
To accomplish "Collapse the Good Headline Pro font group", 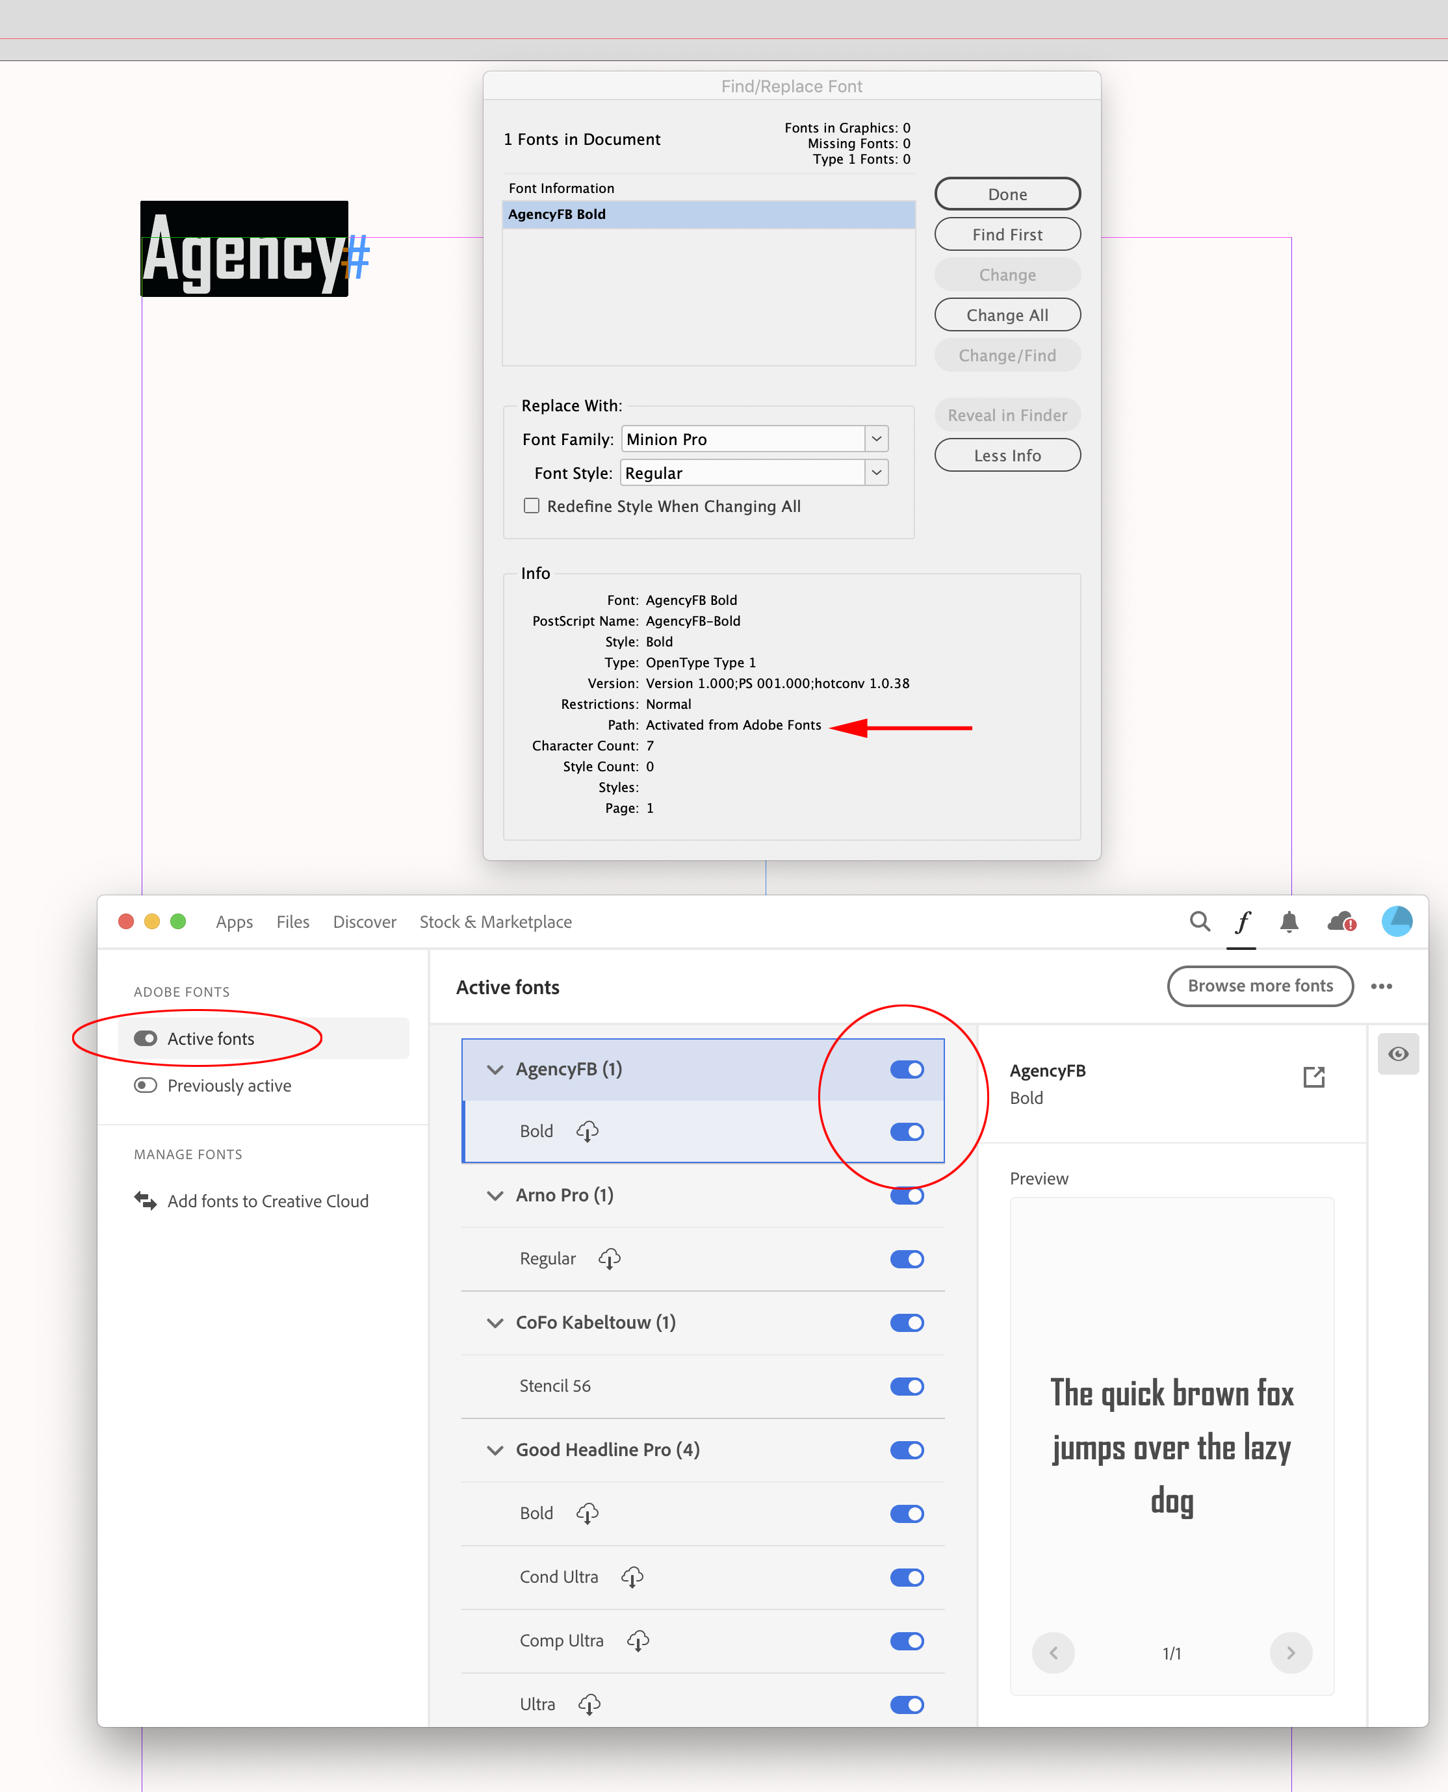I will coord(495,1450).
